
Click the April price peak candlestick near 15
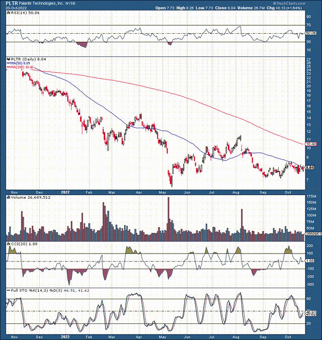[x=141, y=117]
